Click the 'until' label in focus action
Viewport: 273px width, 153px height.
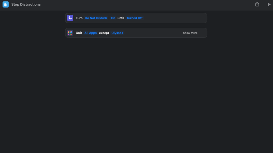click(121, 18)
